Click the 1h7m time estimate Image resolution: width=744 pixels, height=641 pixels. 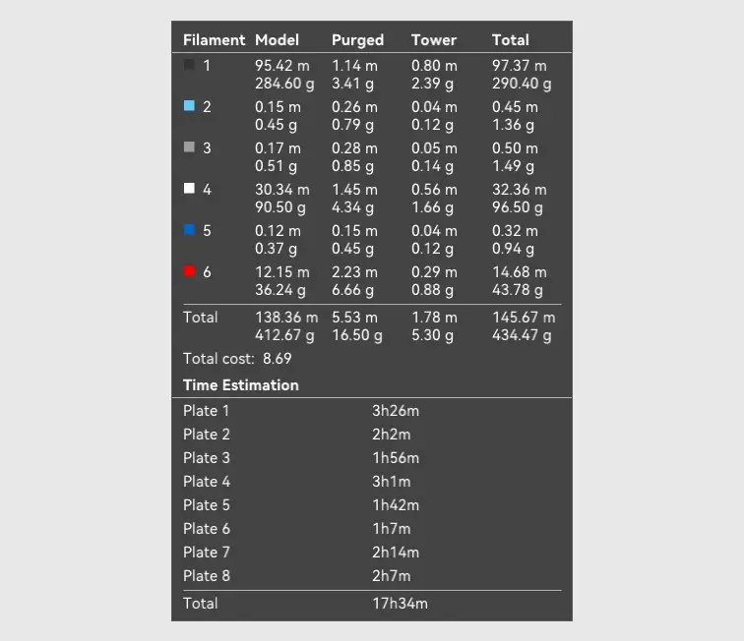[x=391, y=529]
